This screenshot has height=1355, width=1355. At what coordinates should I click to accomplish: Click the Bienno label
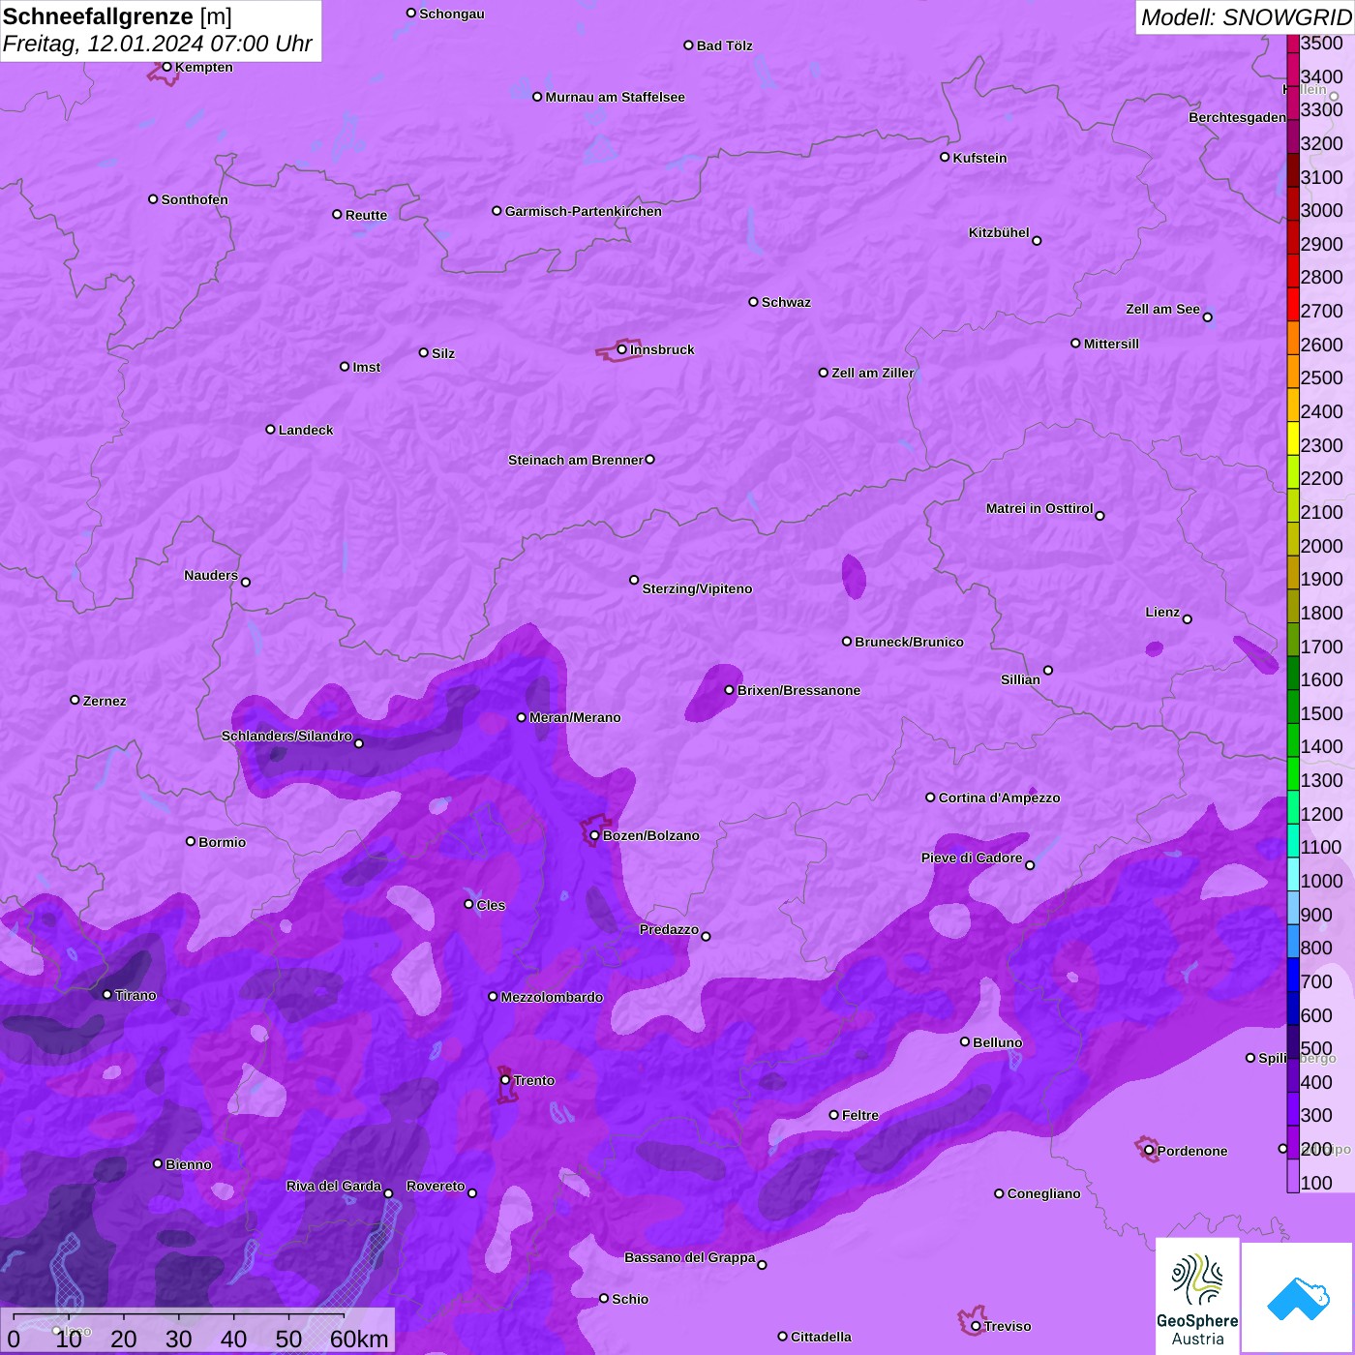(x=189, y=1164)
